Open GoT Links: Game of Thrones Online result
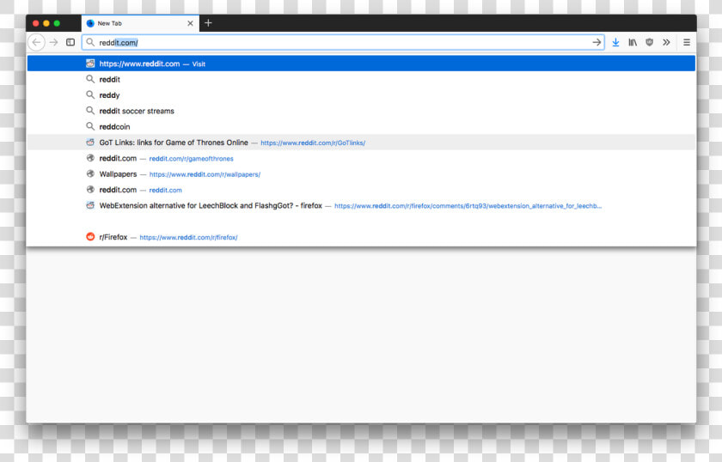This screenshot has height=462, width=722. [361, 143]
